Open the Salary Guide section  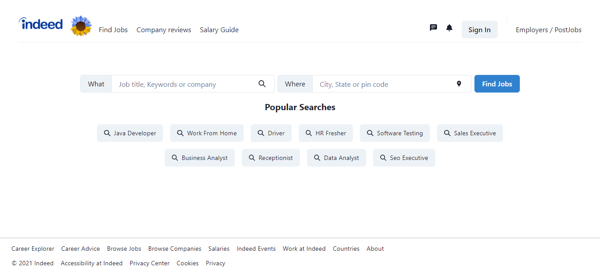click(x=219, y=30)
